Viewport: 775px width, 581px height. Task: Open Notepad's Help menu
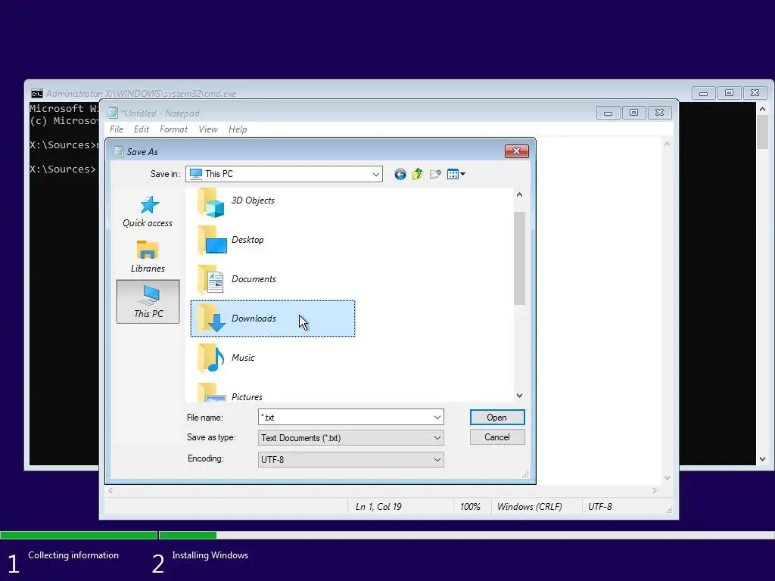click(238, 129)
